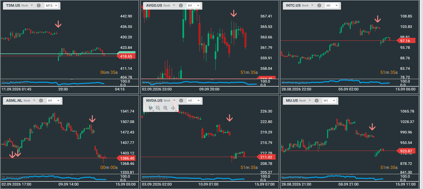Click the TSM.US symbol name
Viewport: 423px width, 189px height.
pos(13,6)
